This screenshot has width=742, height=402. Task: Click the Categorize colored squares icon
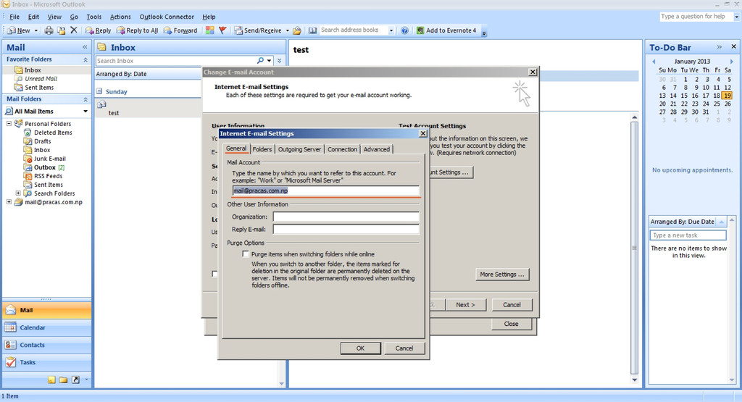click(x=209, y=30)
